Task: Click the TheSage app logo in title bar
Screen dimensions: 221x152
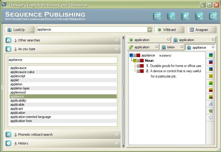Action: pos(4,4)
